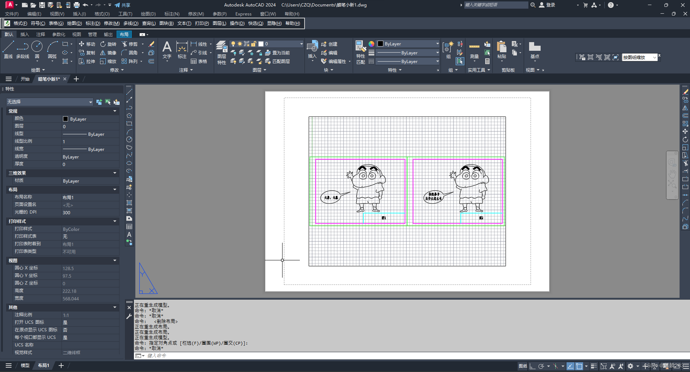Open the layer 0 dropdown list
Screen dimensions: 690x372
[302, 44]
